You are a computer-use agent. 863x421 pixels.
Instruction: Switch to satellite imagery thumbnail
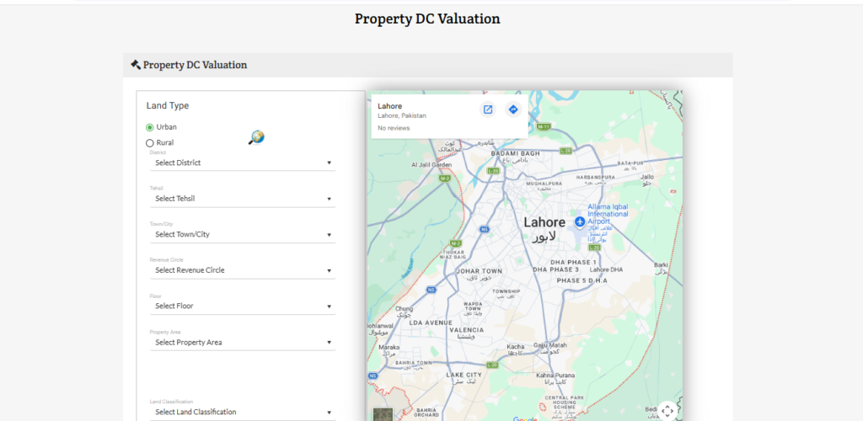point(383,414)
